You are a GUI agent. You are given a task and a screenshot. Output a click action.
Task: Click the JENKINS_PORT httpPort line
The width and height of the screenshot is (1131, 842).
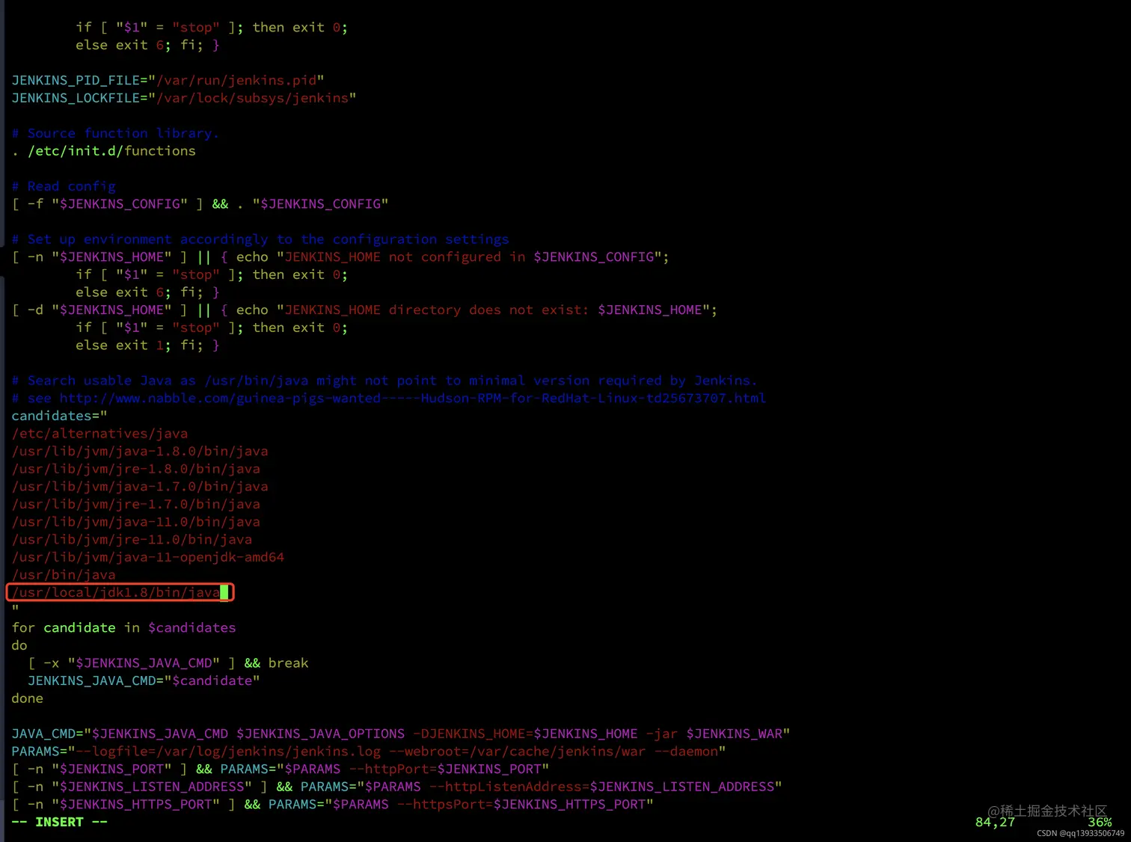pos(281,769)
